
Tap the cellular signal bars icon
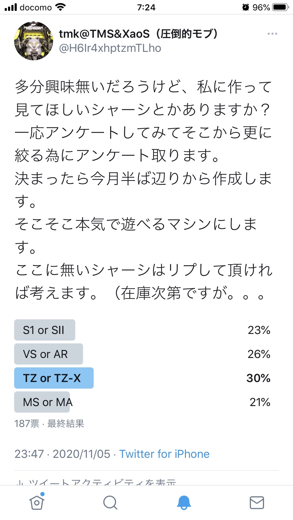[11, 7]
